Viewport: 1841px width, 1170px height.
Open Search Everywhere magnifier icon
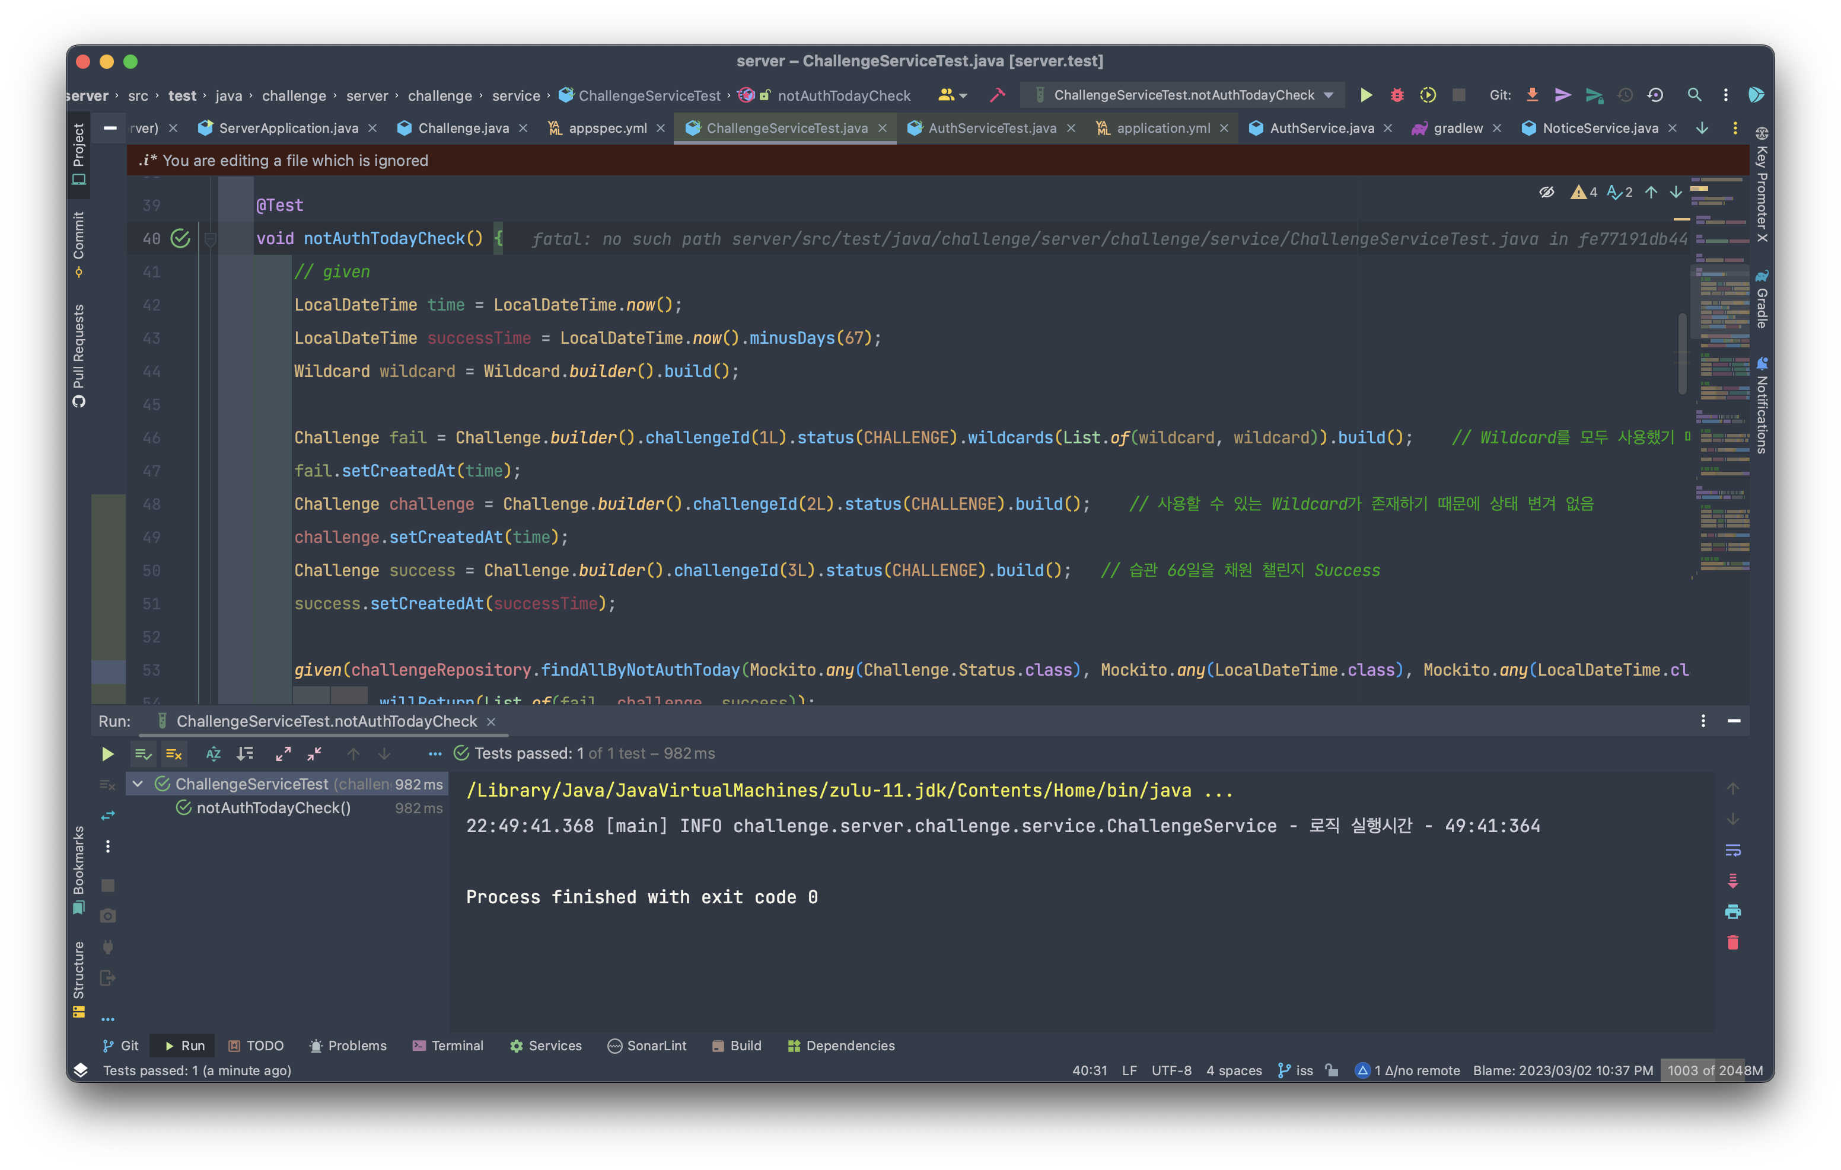pyautogui.click(x=1695, y=95)
